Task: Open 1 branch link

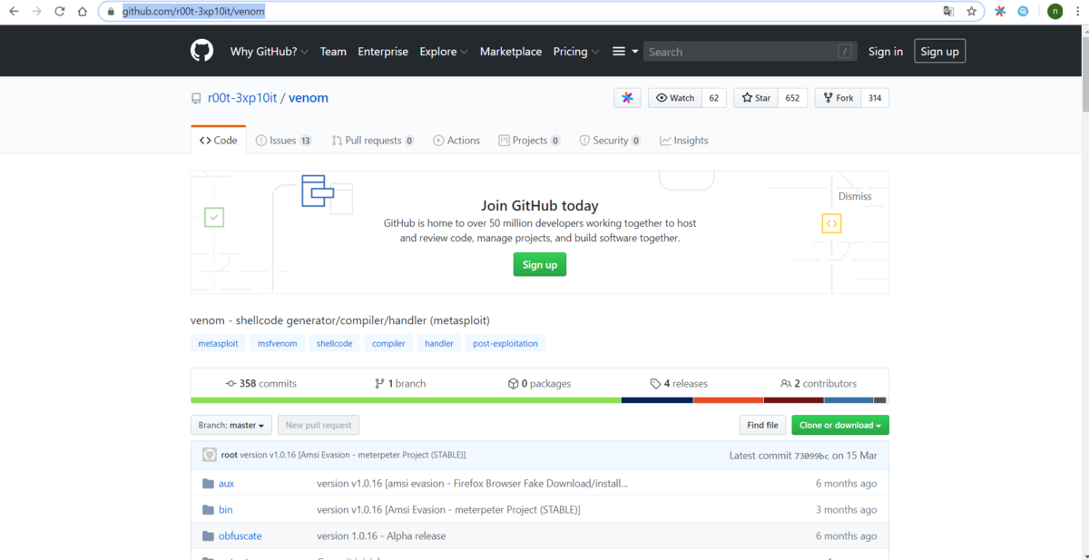Action: 400,383
